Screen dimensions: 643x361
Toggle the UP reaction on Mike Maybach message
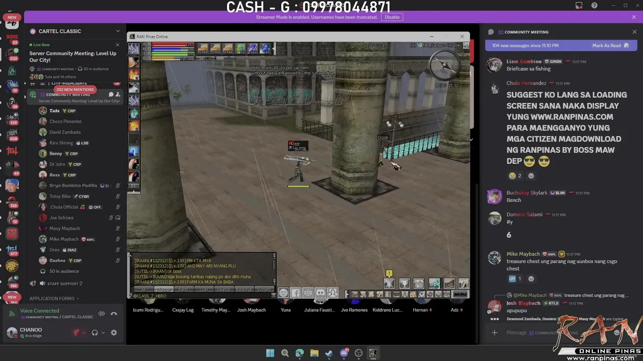coord(515,279)
